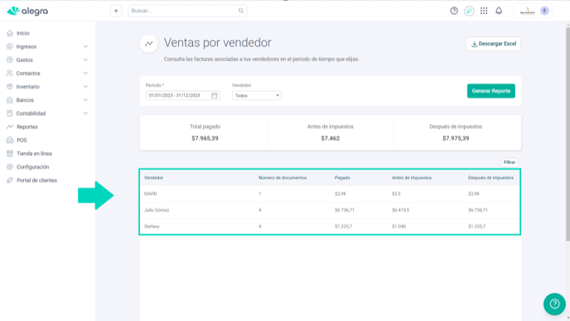Click the $7.975,39 summary value
The image size is (570, 321).
pyautogui.click(x=456, y=138)
